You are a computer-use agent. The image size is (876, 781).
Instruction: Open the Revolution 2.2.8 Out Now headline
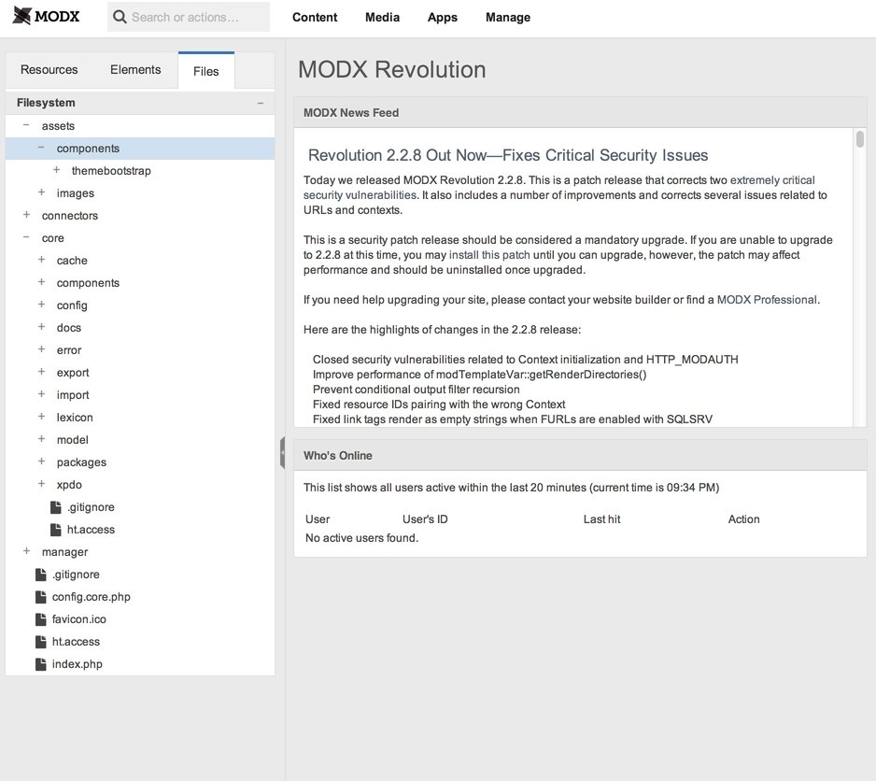[508, 155]
